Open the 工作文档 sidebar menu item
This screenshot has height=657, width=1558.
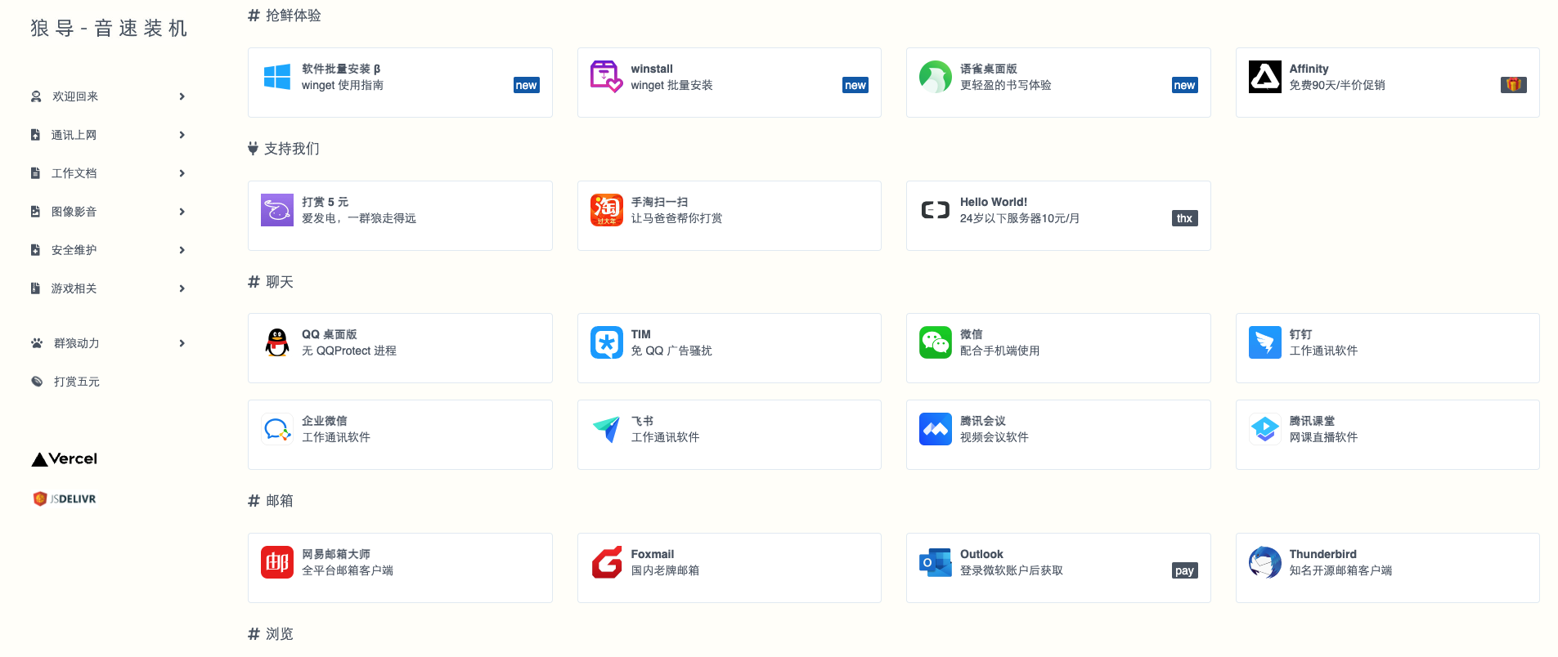(x=108, y=173)
